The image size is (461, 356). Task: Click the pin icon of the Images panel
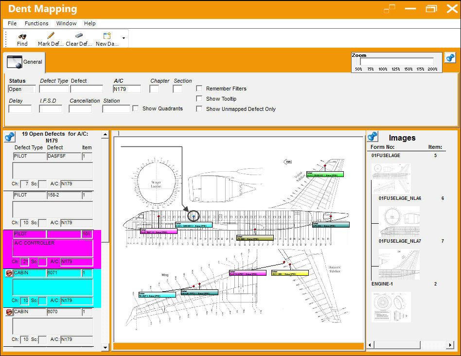coord(372,136)
